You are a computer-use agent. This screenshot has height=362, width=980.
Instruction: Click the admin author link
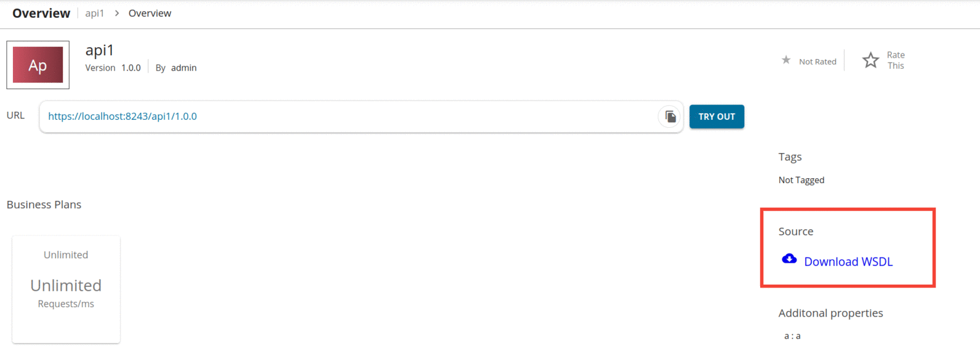coord(183,68)
